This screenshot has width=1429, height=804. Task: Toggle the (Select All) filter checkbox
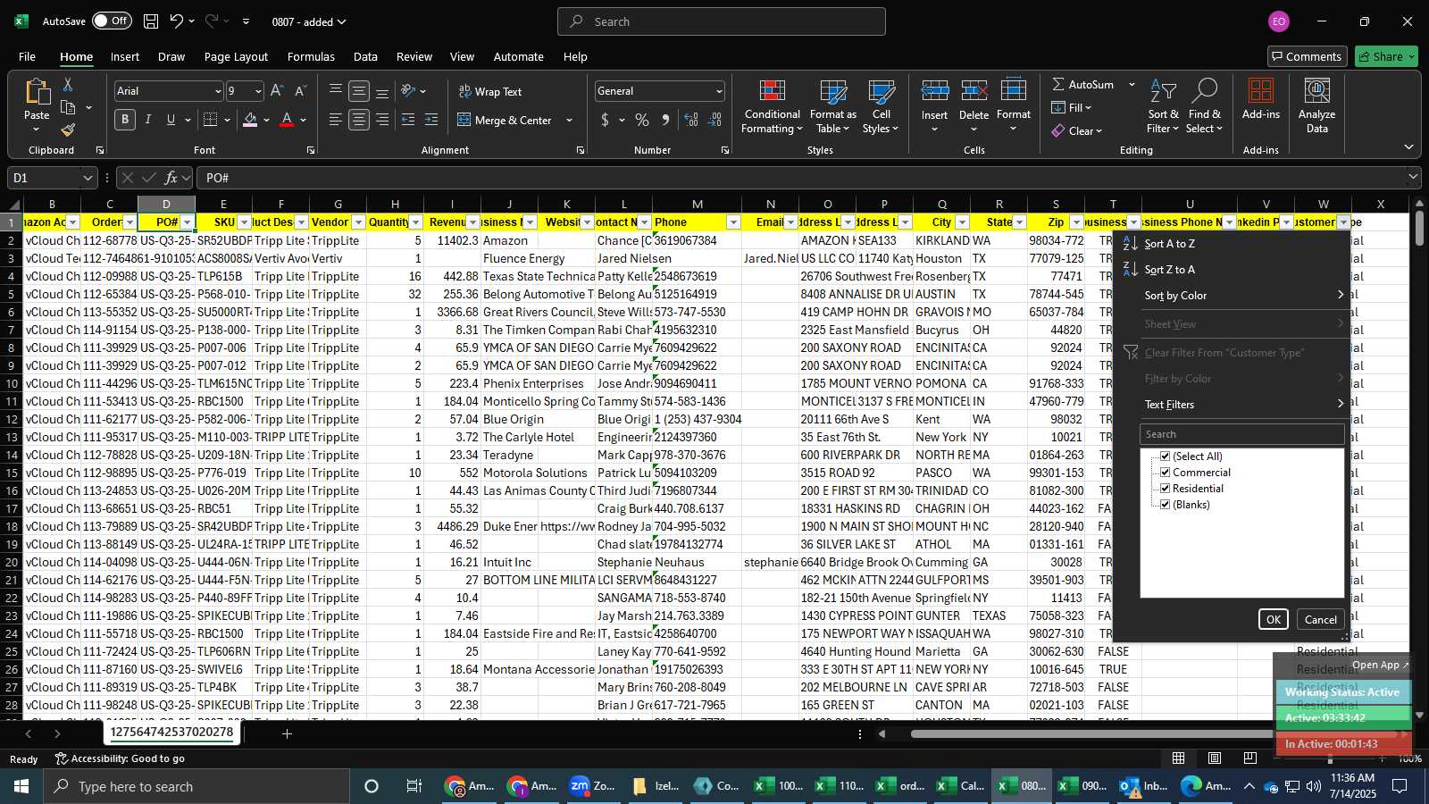1165,456
